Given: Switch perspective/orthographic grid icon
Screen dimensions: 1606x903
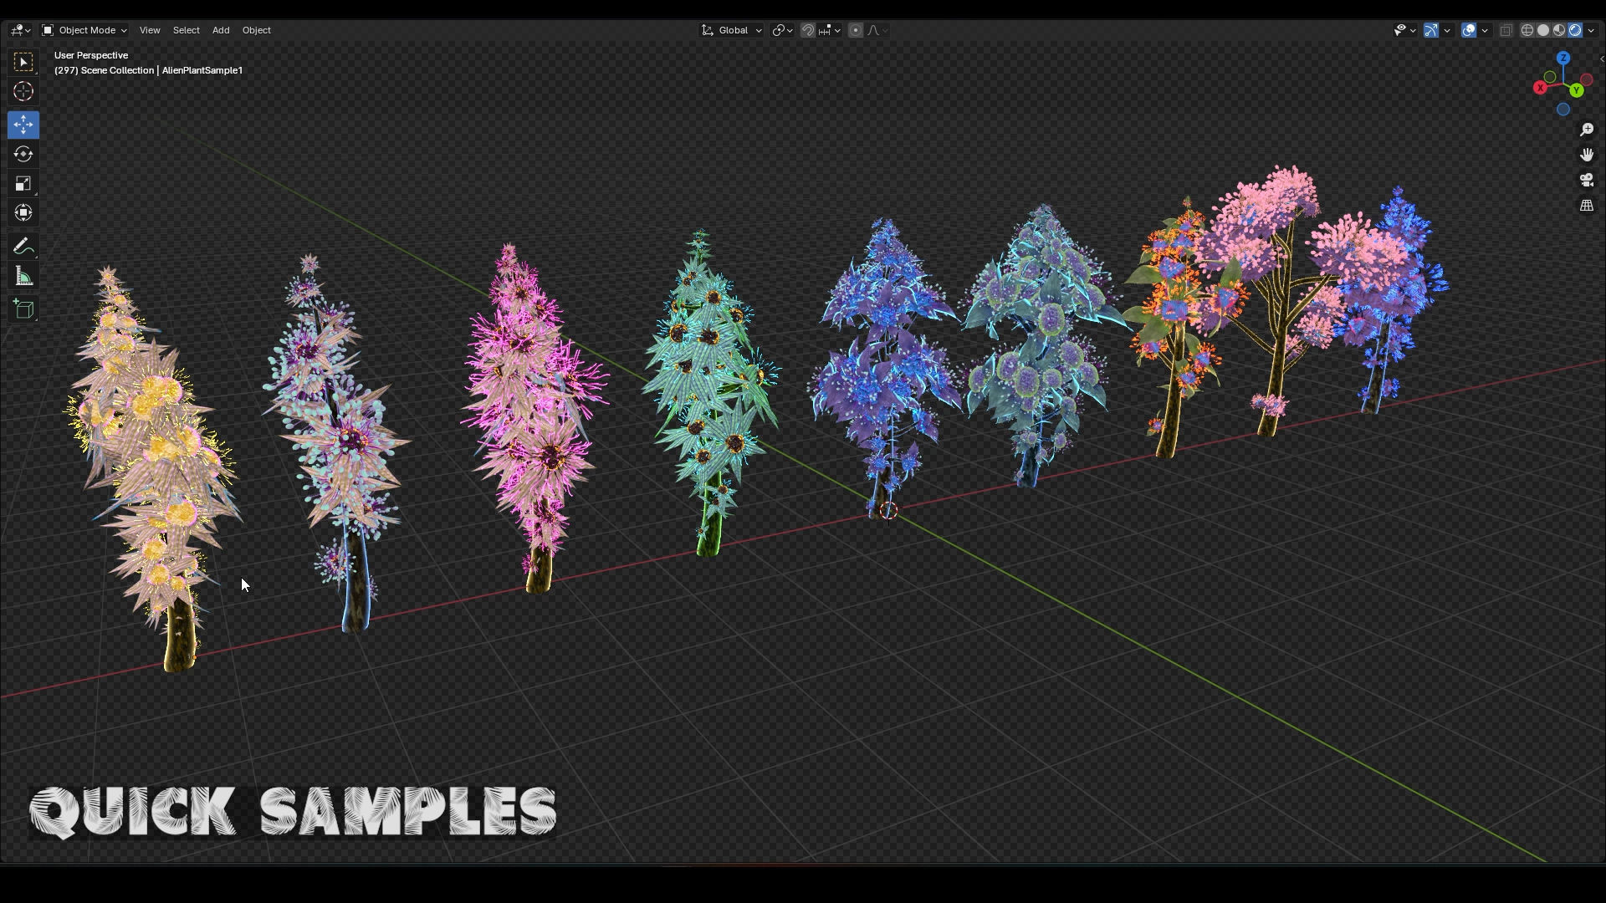Looking at the screenshot, I should tap(1587, 205).
